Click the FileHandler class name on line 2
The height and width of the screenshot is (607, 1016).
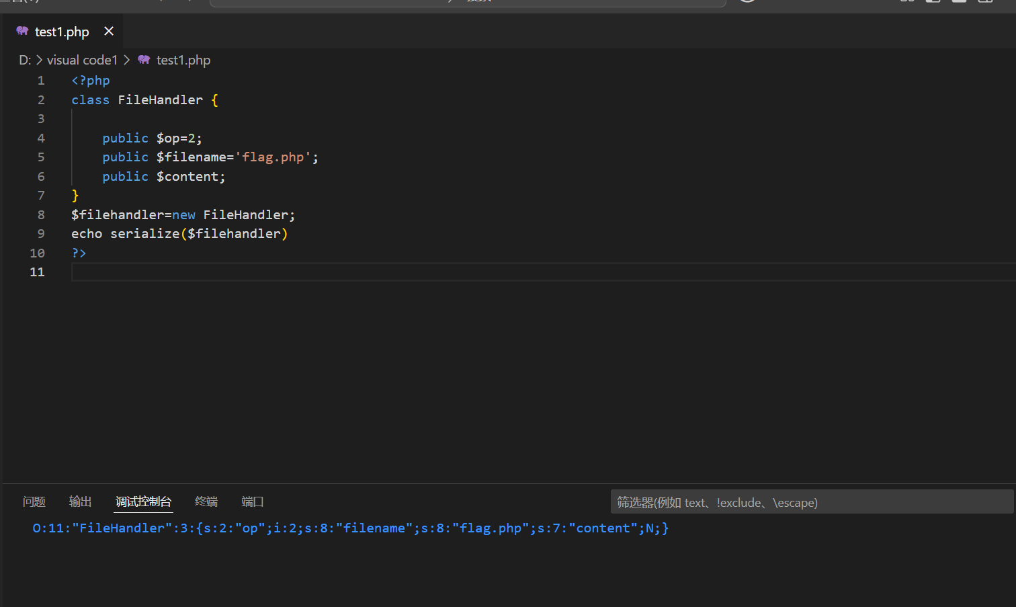[160, 100]
